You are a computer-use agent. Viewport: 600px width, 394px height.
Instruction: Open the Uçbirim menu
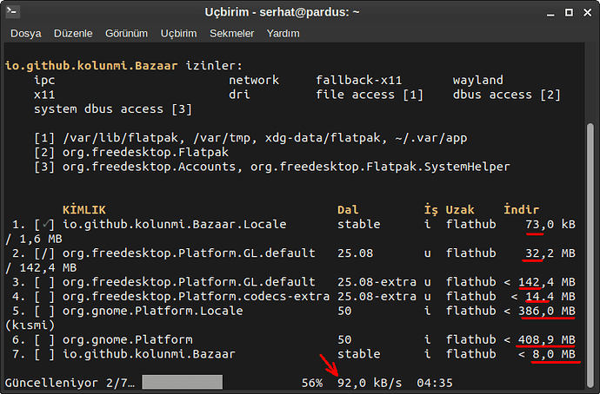coord(178,34)
